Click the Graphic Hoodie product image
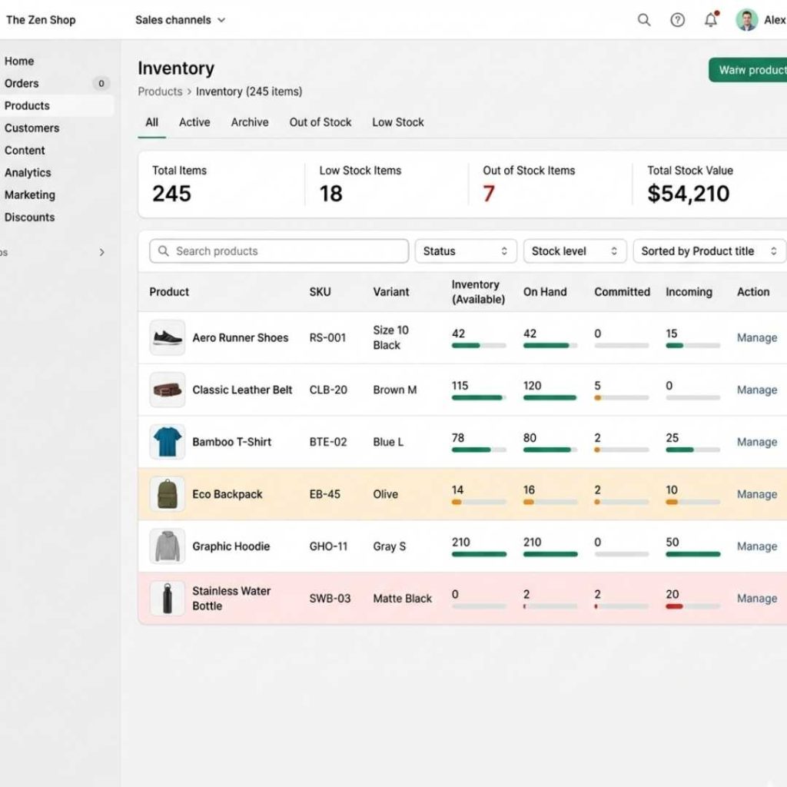 pos(167,546)
